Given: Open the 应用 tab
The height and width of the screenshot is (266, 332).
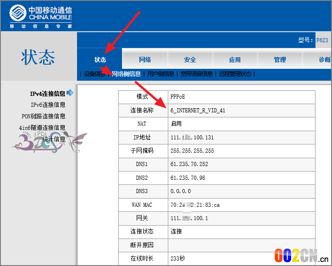Looking at the screenshot, I should coord(235,60).
